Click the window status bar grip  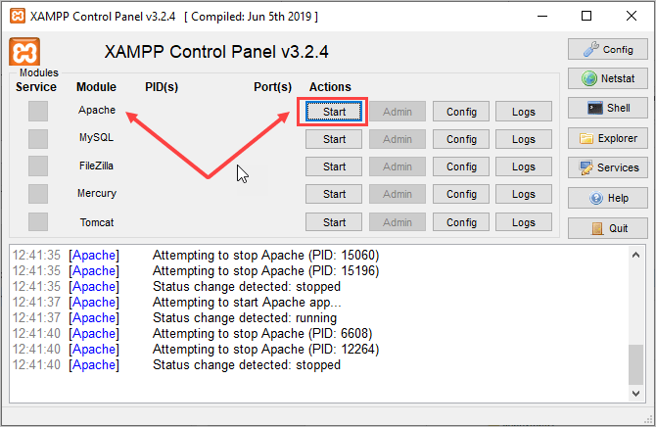point(649,418)
